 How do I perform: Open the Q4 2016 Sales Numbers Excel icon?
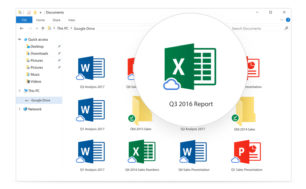click(x=142, y=152)
